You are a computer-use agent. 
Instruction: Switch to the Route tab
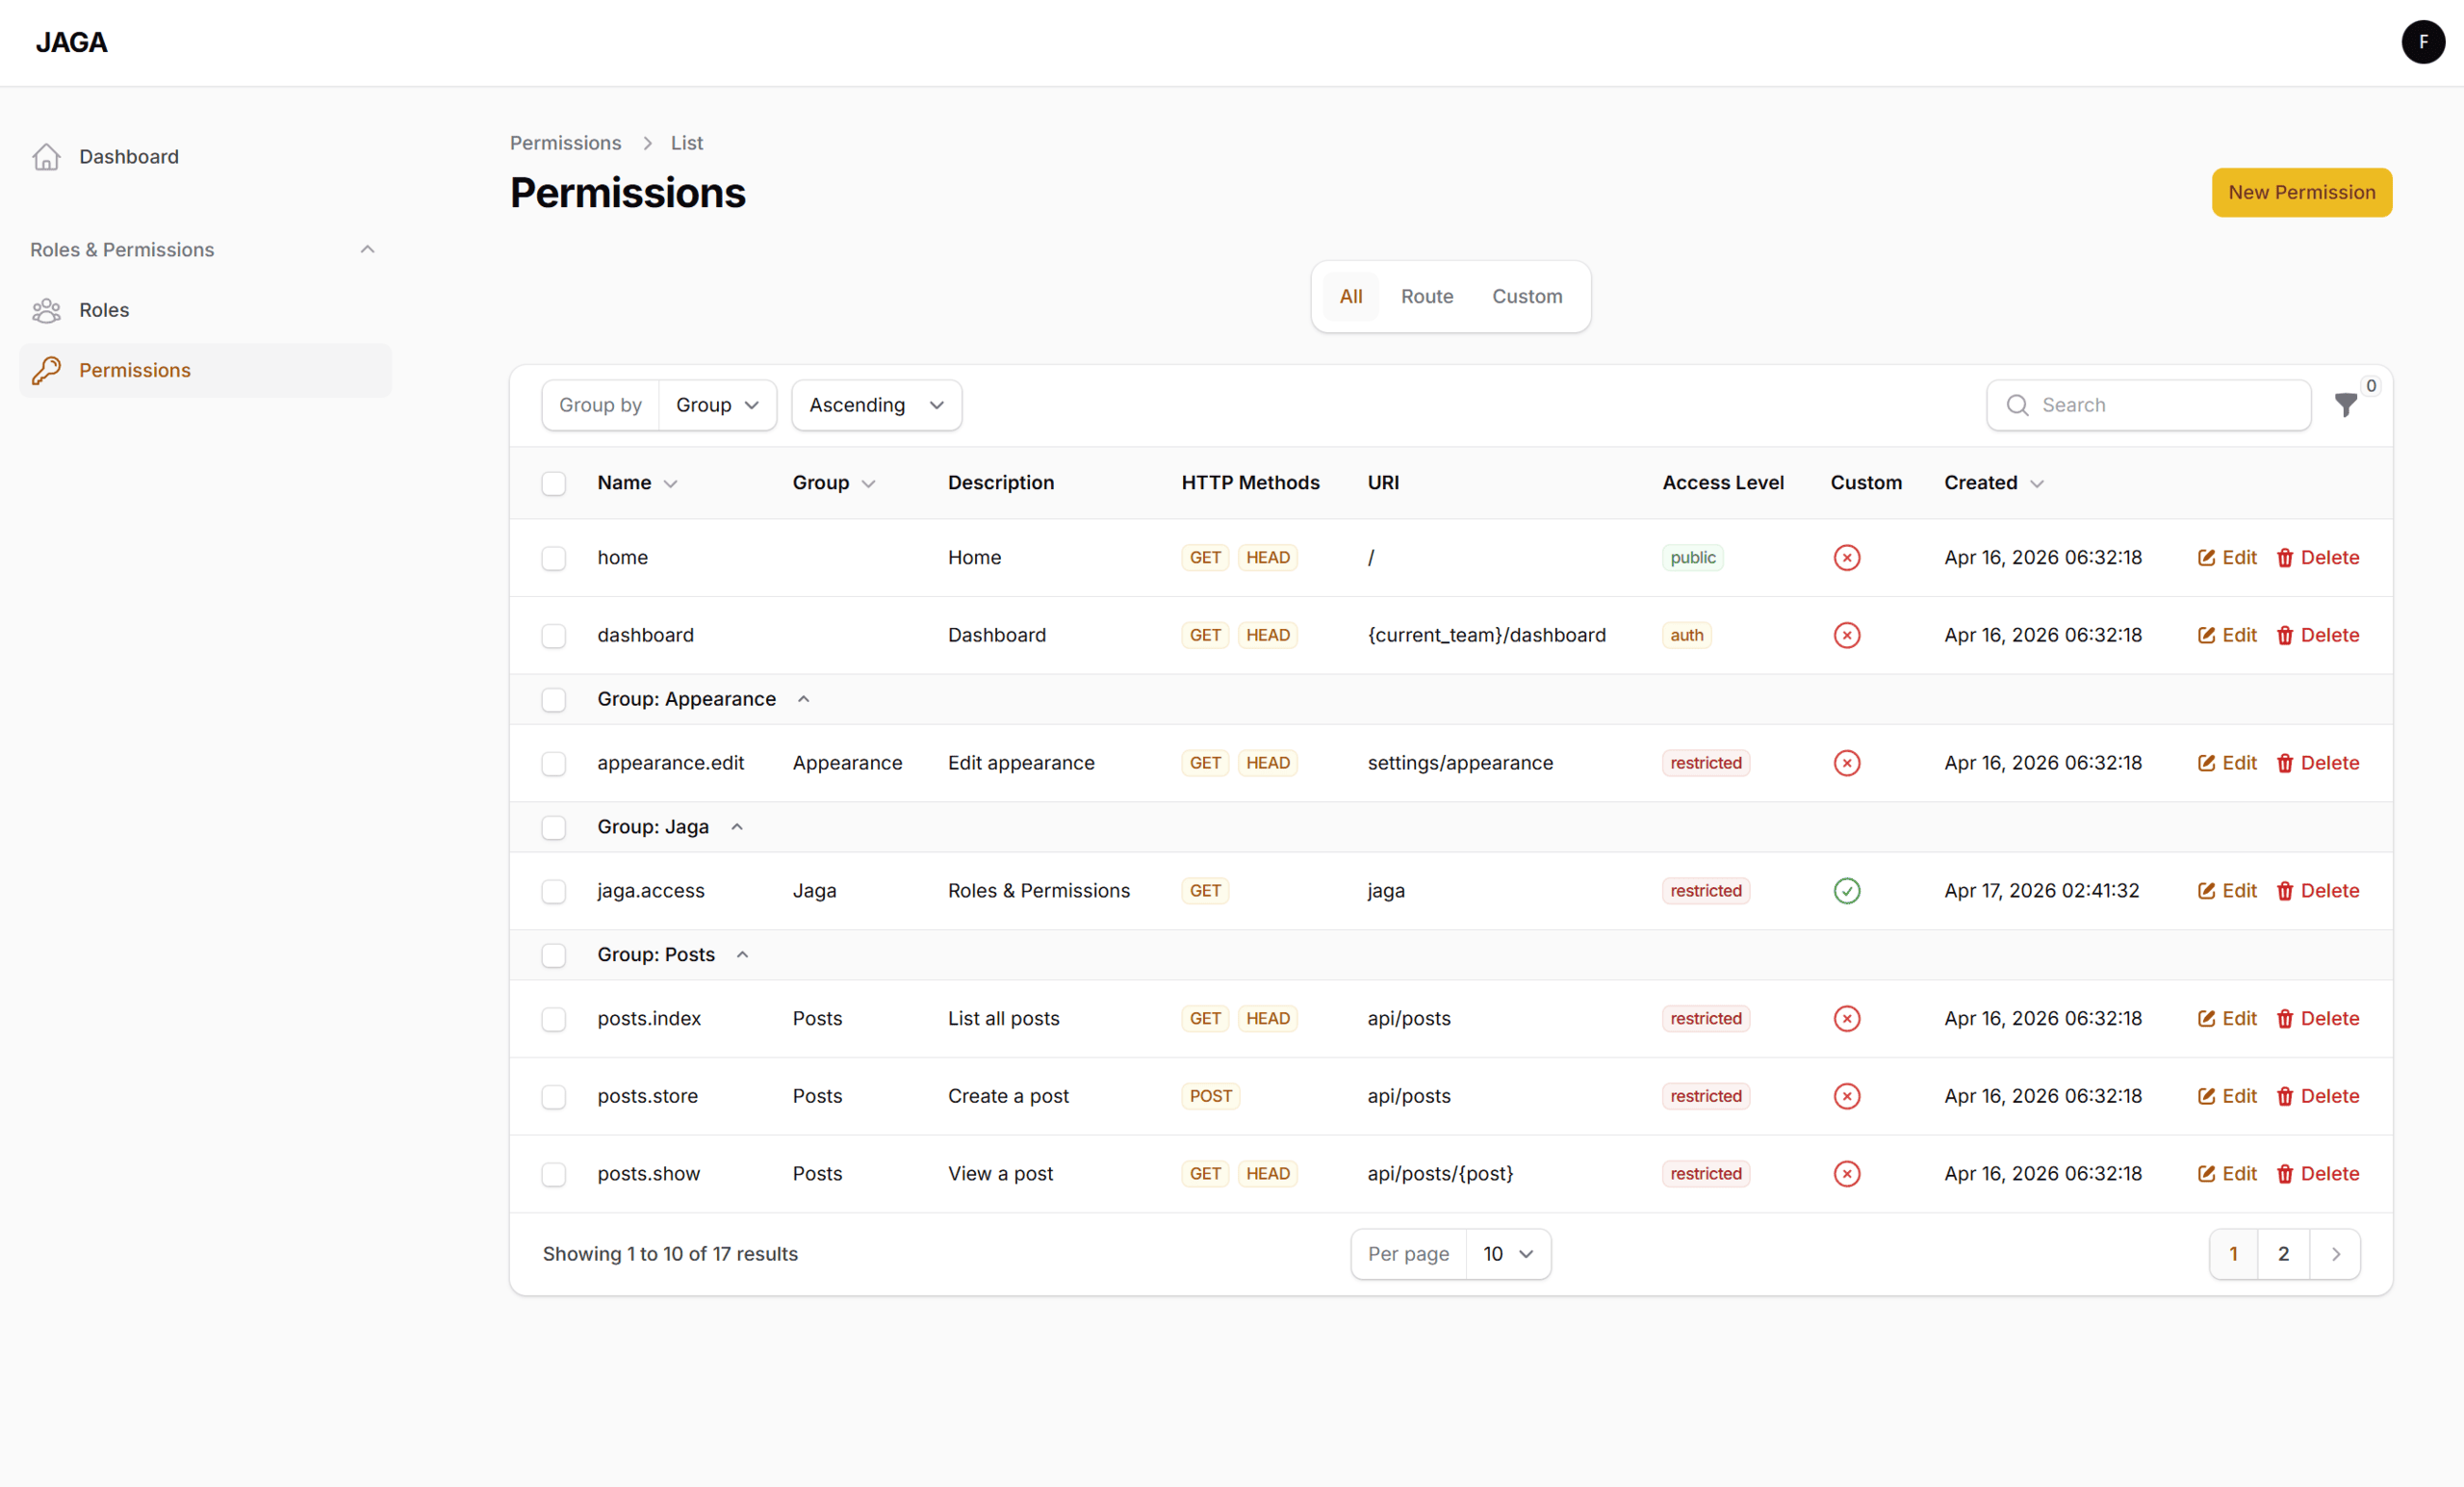click(1426, 297)
